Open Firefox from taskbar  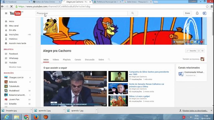tap(36, 117)
